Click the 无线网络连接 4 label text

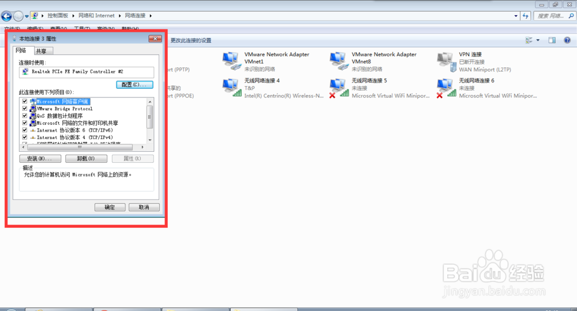[x=262, y=80]
